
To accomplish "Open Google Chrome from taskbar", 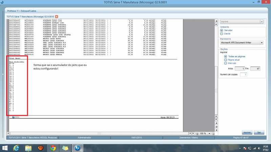I will (x=53, y=148).
